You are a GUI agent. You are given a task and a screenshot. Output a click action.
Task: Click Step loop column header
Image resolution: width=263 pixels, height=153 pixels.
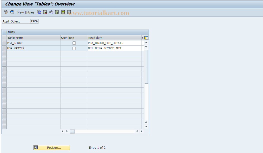point(74,38)
